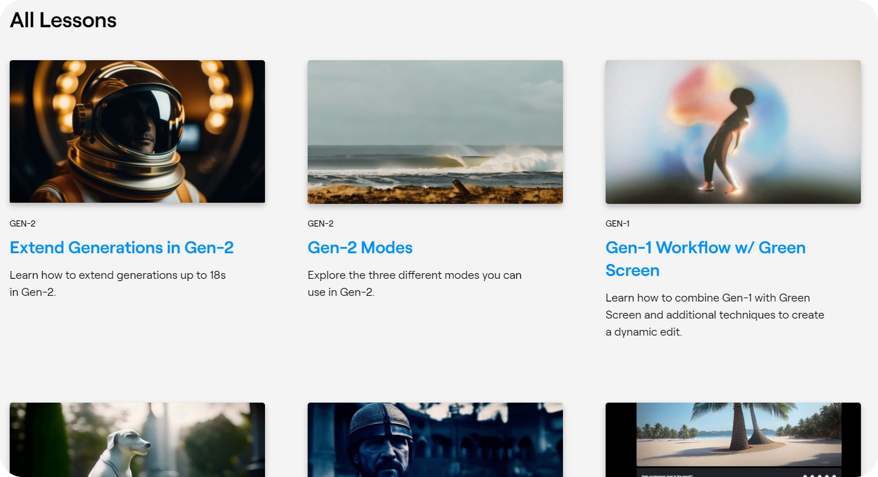
Task: Open the ocean wave lesson thumbnail
Action: [435, 132]
